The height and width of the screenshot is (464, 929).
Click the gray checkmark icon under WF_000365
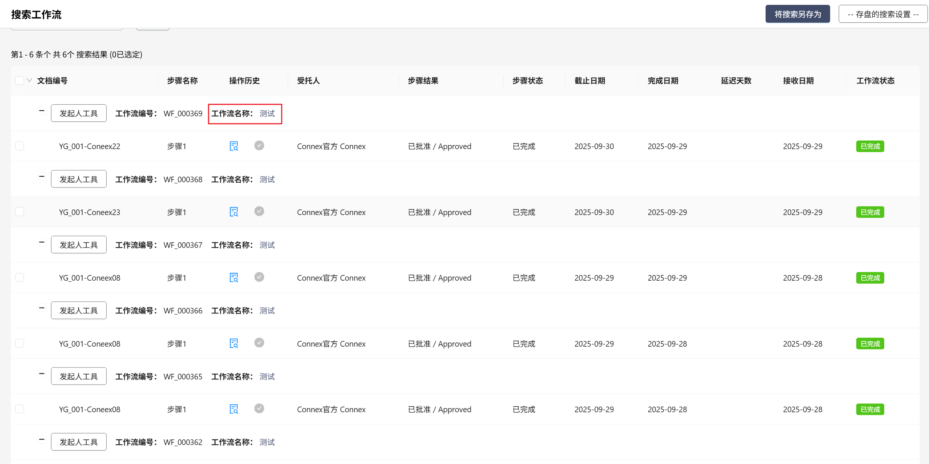(x=259, y=408)
